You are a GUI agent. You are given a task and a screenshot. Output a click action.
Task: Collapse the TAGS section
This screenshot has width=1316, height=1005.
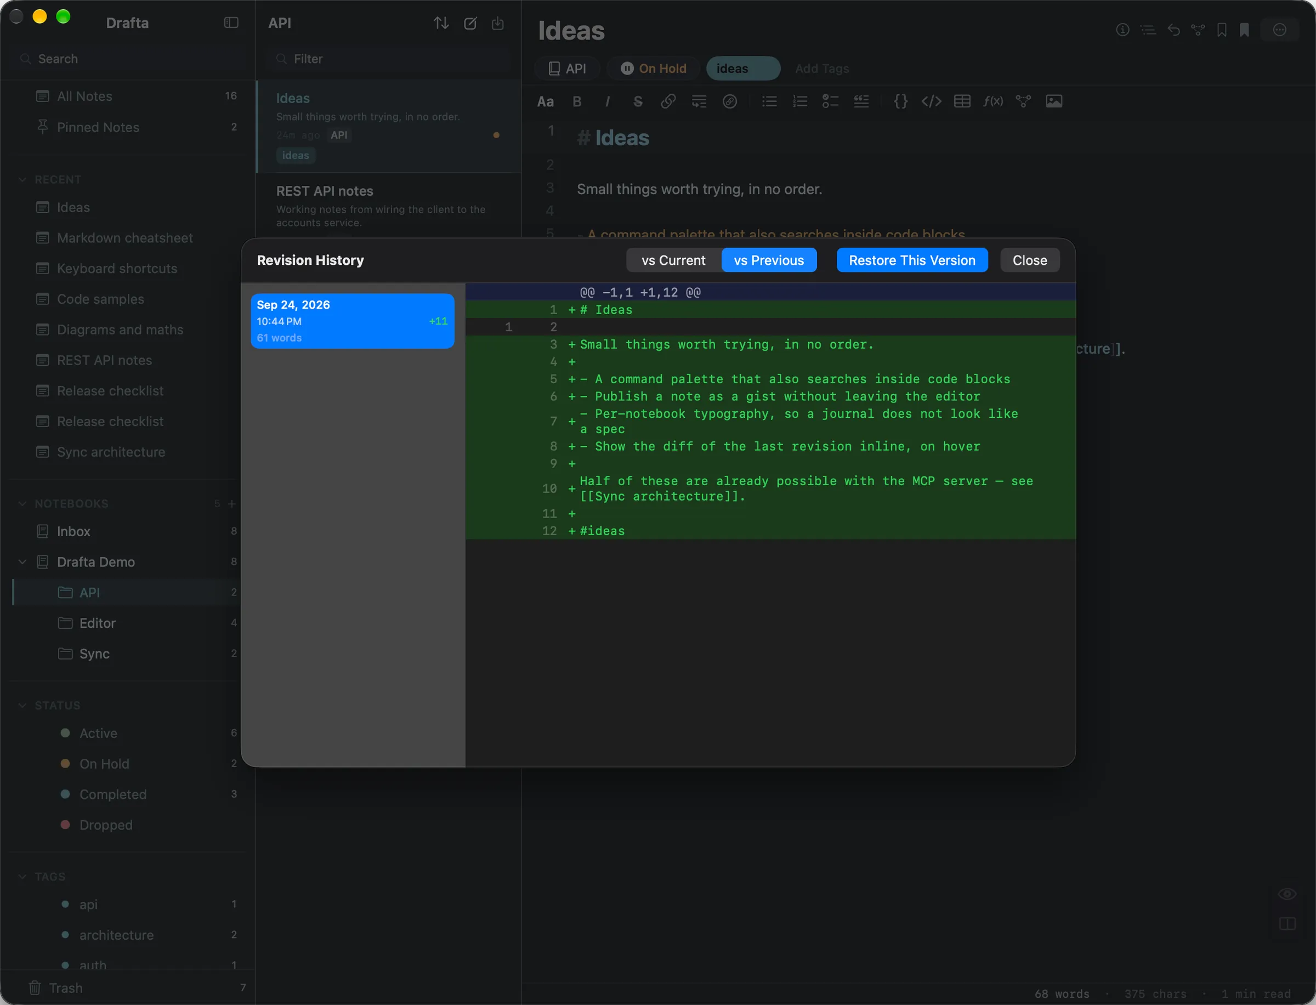[22, 876]
